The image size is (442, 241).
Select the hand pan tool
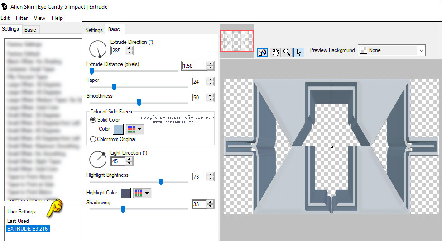pyautogui.click(x=275, y=52)
